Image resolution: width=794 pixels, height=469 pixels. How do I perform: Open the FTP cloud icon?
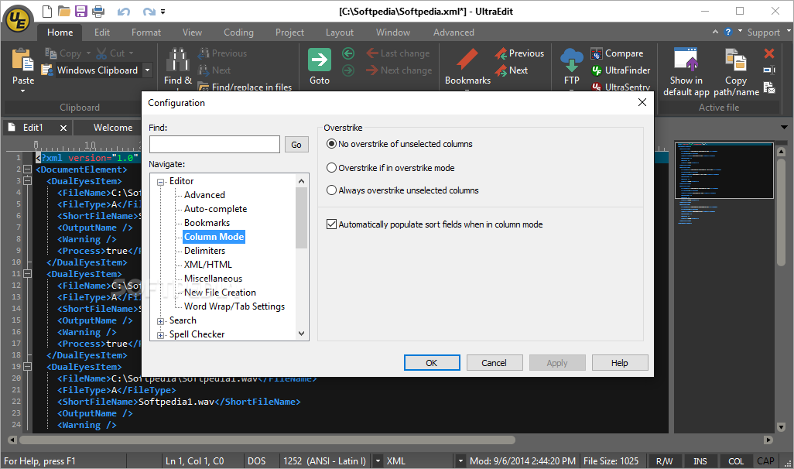tap(572, 60)
